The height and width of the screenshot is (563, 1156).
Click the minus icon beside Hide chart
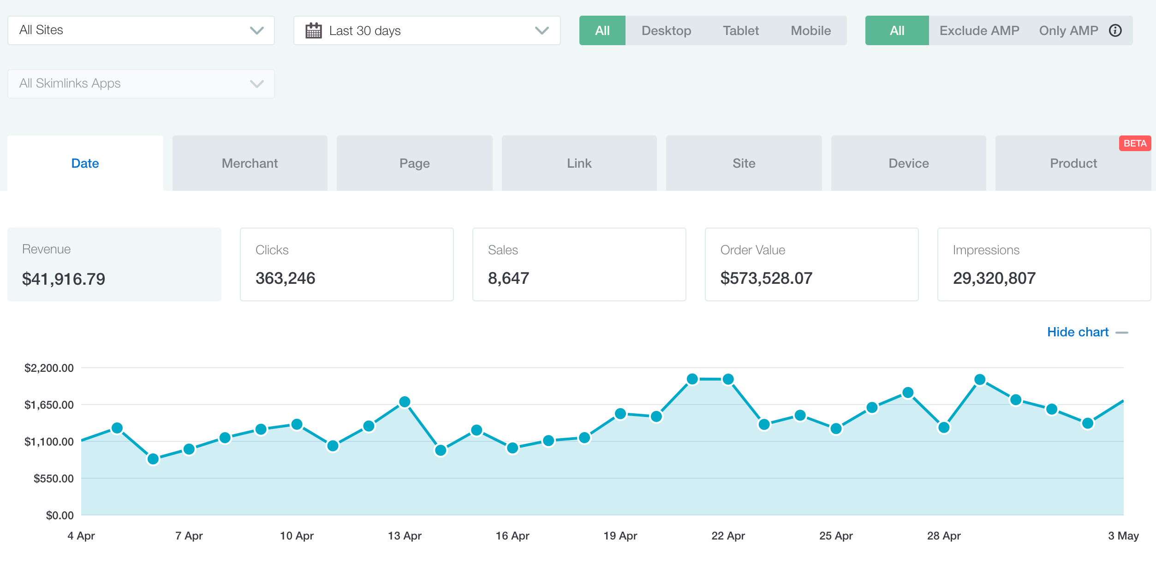1121,333
